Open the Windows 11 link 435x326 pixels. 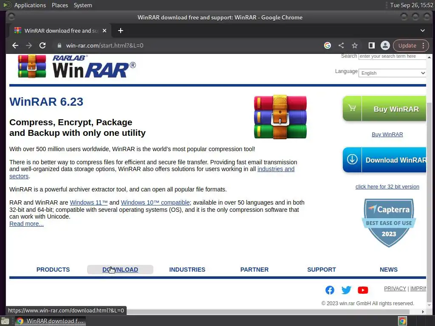pos(88,202)
